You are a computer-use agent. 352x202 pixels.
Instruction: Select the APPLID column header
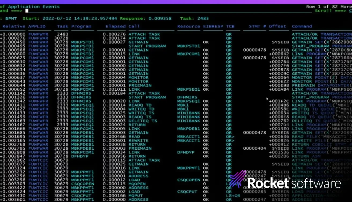tap(37, 26)
